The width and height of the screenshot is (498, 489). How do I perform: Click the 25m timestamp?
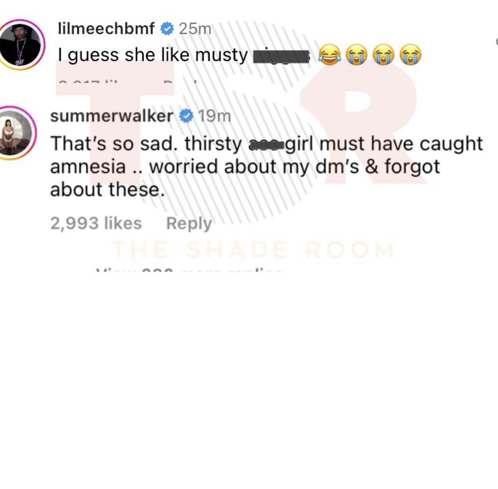pos(195,29)
